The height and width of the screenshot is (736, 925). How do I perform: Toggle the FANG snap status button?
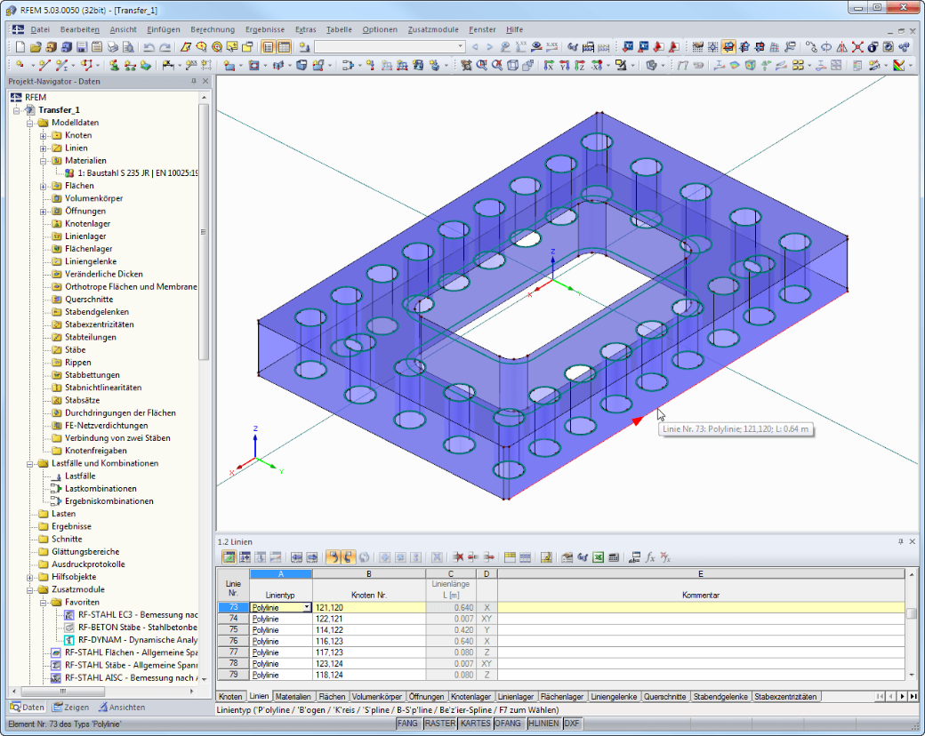pyautogui.click(x=407, y=723)
